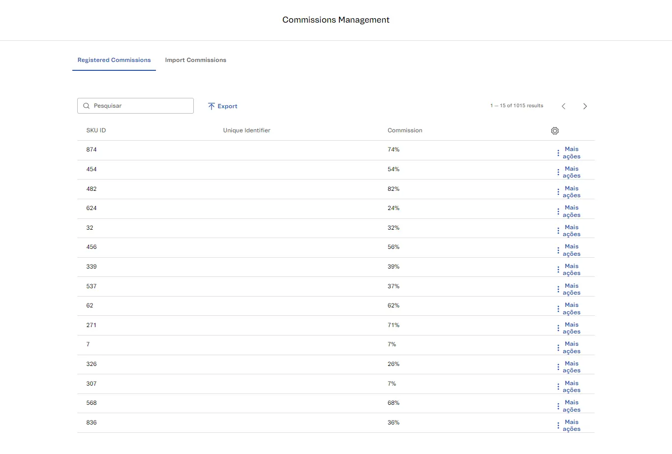
Task: Focus the Pesquisar search field
Action: (x=140, y=106)
